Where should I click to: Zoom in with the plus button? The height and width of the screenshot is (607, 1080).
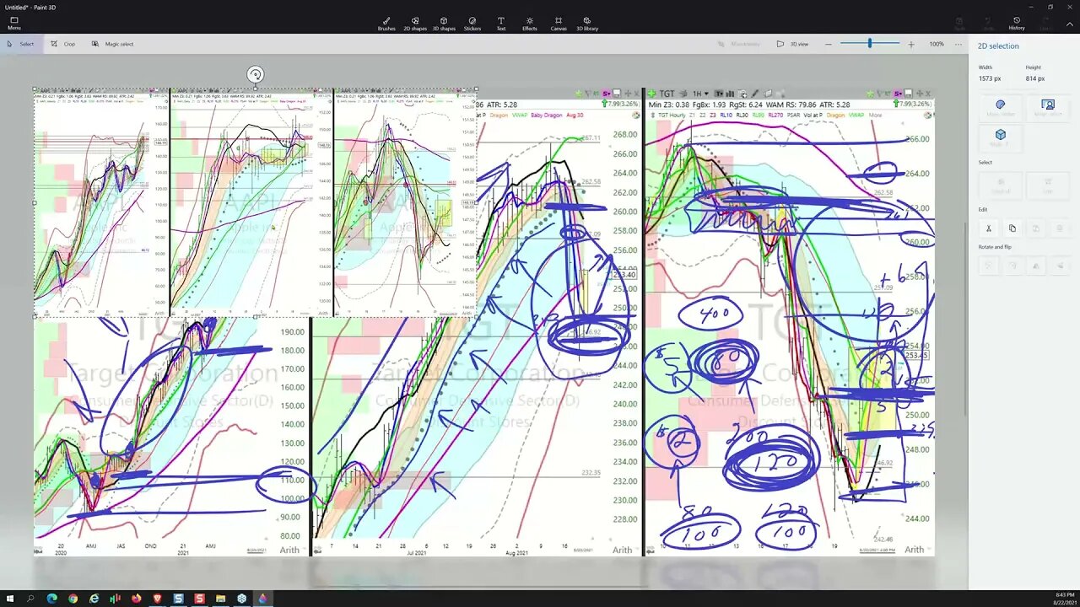[911, 44]
